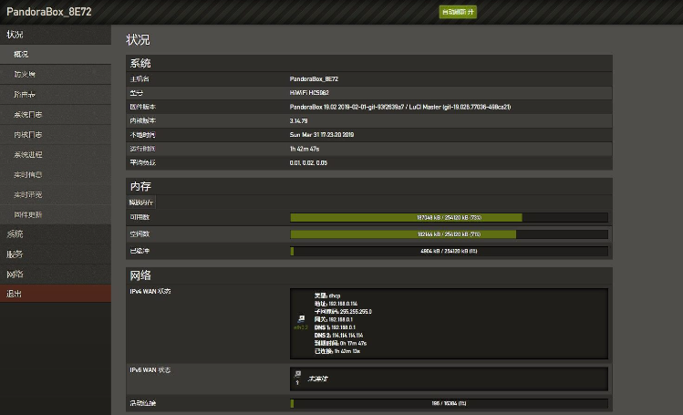
Task: Click the IPv6 WAN interface icon
Action: (x=297, y=374)
